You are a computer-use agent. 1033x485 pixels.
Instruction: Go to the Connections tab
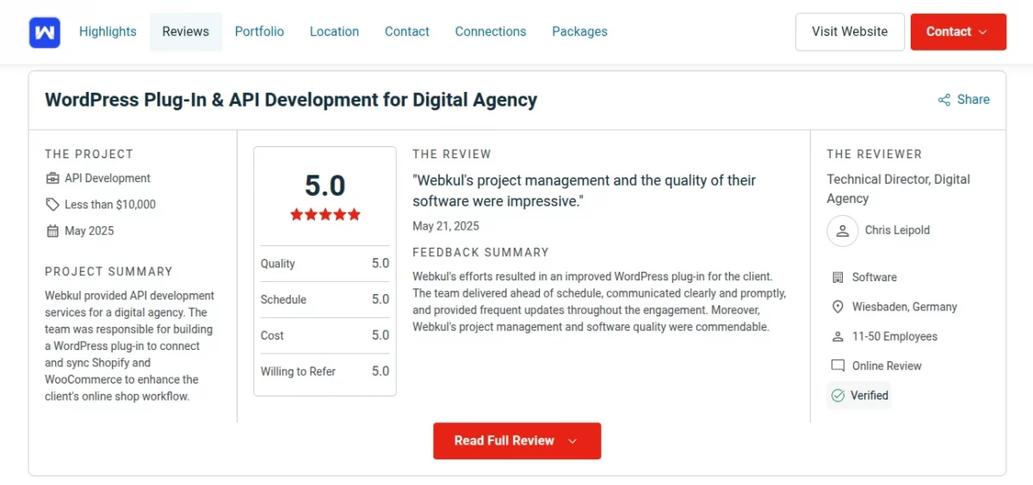pos(491,31)
